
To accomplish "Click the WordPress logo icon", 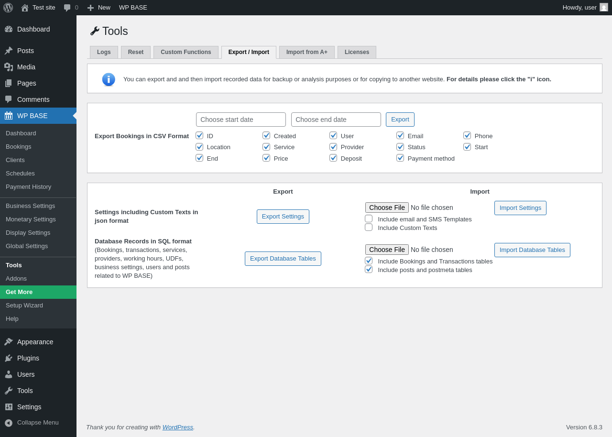I will pyautogui.click(x=8, y=8).
